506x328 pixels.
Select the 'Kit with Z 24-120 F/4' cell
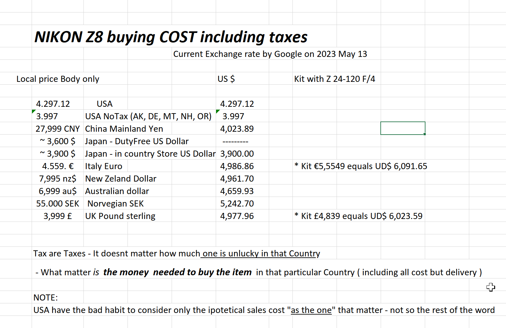tap(334, 79)
